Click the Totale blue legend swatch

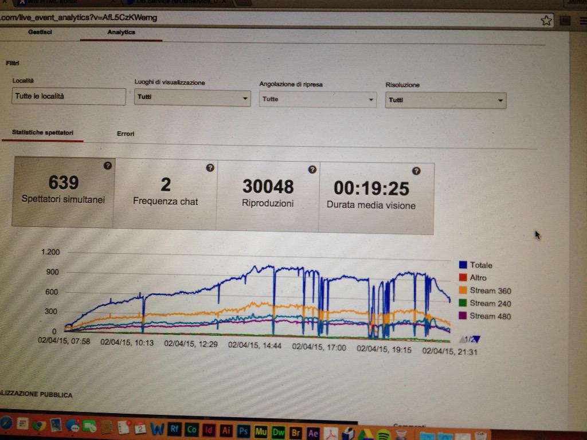(463, 265)
